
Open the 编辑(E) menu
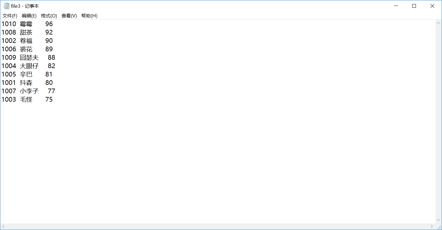pos(29,16)
